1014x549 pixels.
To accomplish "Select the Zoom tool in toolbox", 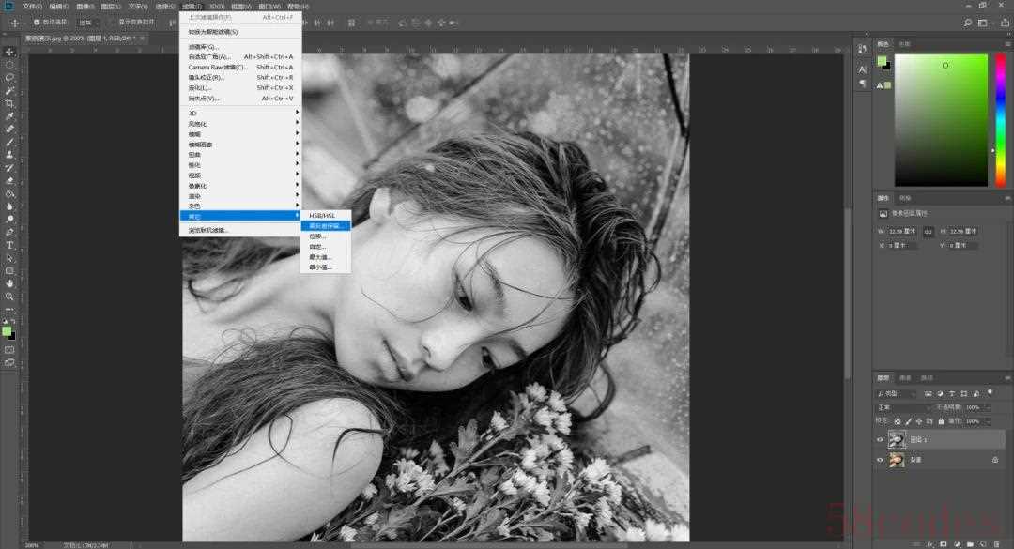I will click(9, 297).
